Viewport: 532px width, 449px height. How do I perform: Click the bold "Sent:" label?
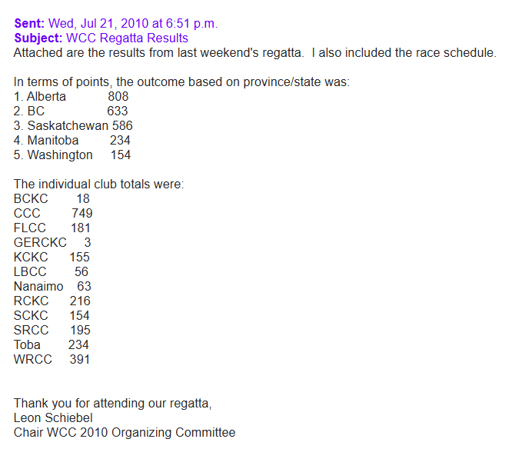tap(29, 24)
